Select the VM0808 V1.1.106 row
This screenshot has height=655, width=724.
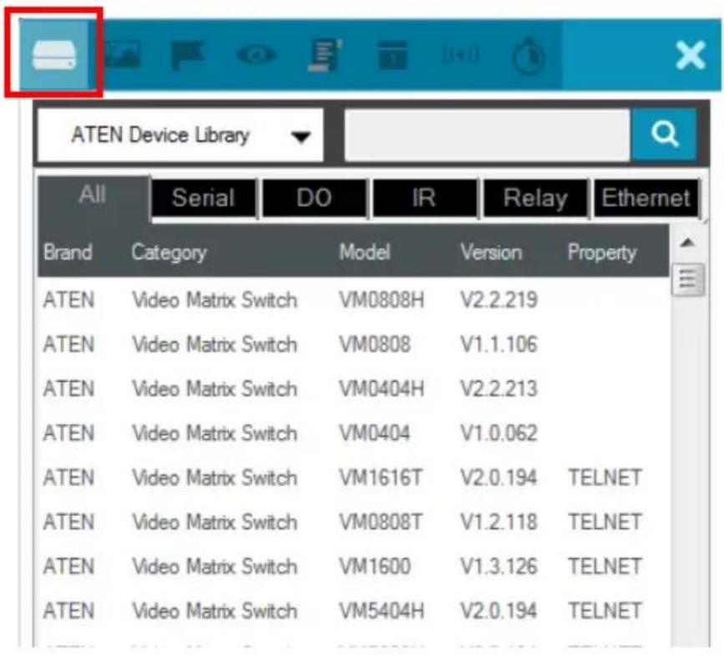tap(353, 344)
